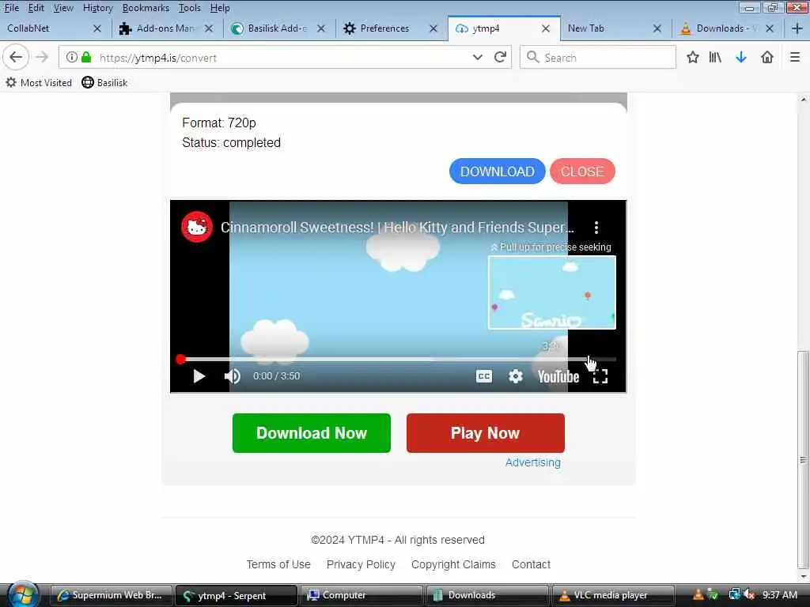
Task: Click Hello Kitty channel avatar
Action: click(197, 227)
